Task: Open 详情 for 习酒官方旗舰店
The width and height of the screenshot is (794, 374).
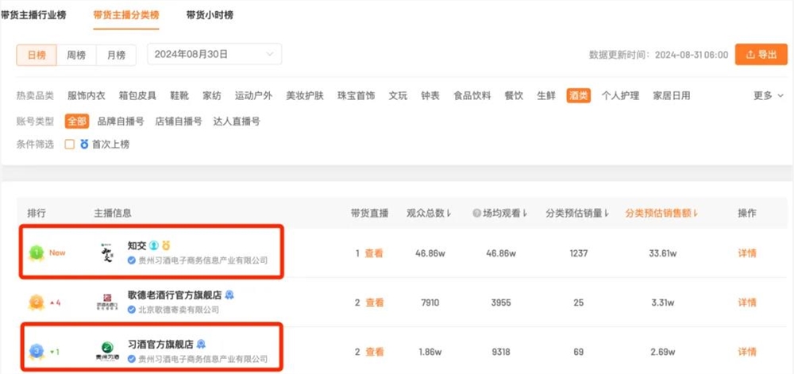Action: pos(747,352)
